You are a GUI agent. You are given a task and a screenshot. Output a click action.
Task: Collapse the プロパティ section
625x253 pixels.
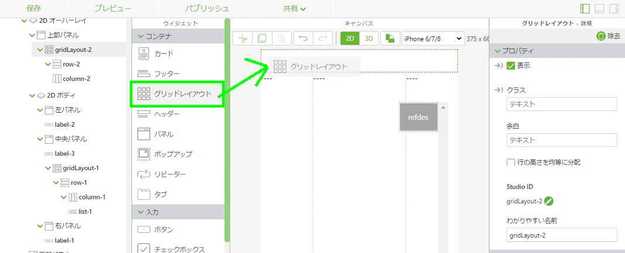[x=498, y=51]
